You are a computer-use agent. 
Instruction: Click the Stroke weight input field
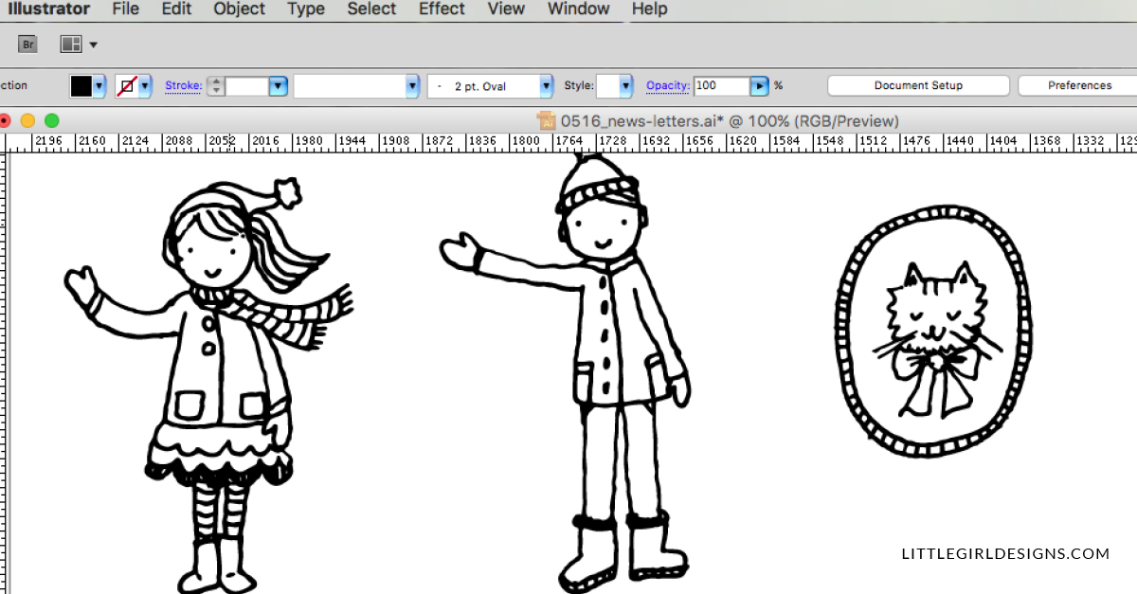247,86
